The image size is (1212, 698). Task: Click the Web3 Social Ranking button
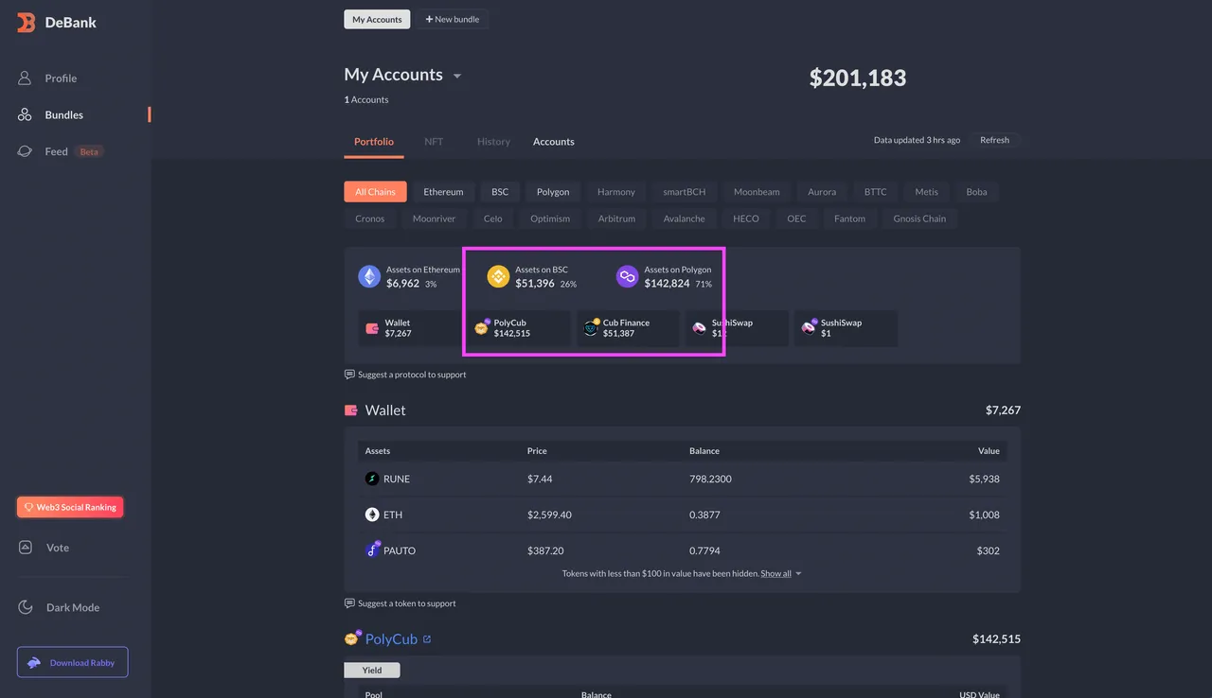70,507
